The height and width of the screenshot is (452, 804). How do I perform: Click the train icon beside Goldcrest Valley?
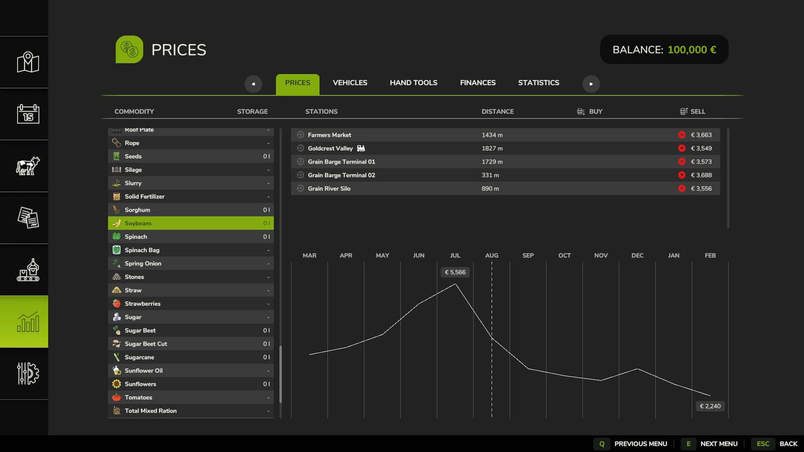pos(361,148)
